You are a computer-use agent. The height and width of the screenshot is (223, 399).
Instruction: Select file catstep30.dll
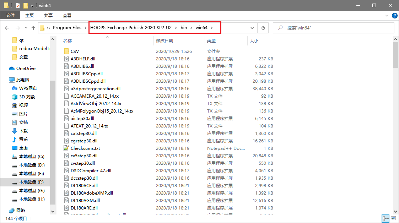coord(83,133)
